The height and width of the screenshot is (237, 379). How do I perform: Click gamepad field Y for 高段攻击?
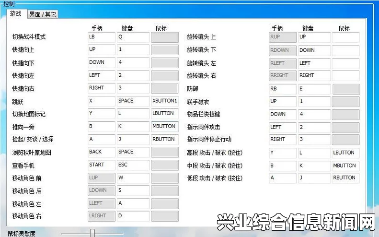click(283, 153)
